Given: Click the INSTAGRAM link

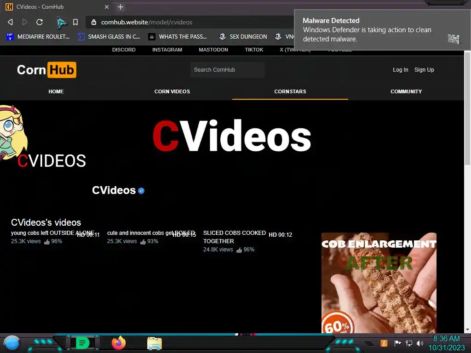Looking at the screenshot, I should pyautogui.click(x=167, y=50).
